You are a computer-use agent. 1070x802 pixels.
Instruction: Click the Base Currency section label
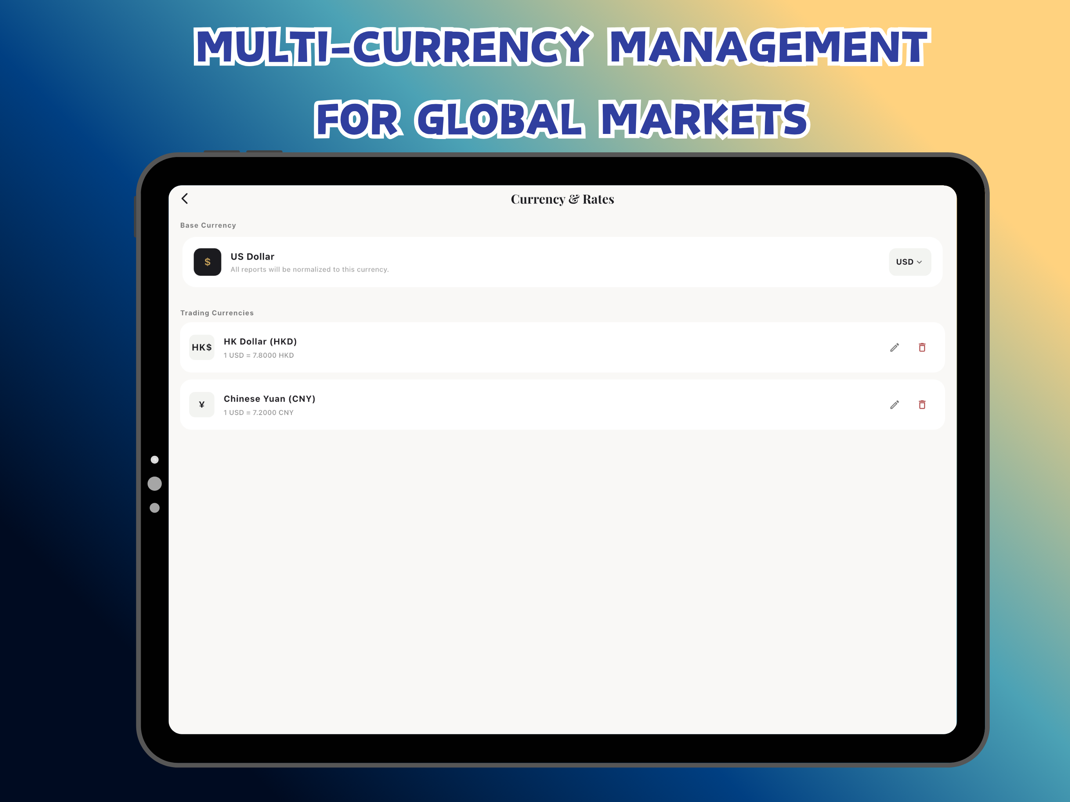click(x=208, y=226)
